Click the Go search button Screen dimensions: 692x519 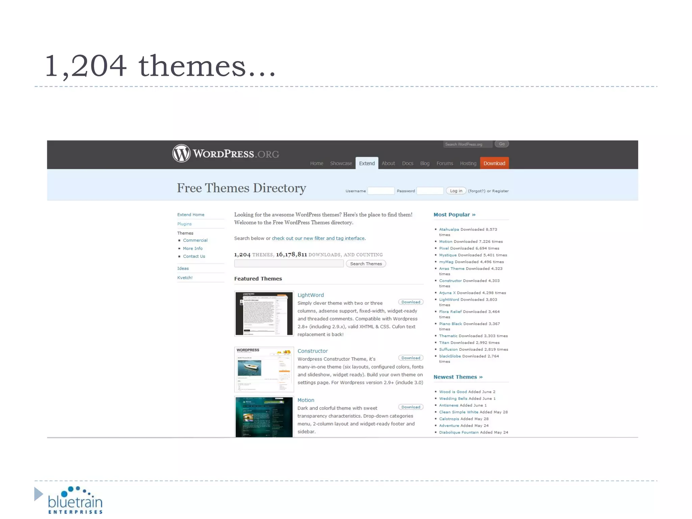coord(502,144)
